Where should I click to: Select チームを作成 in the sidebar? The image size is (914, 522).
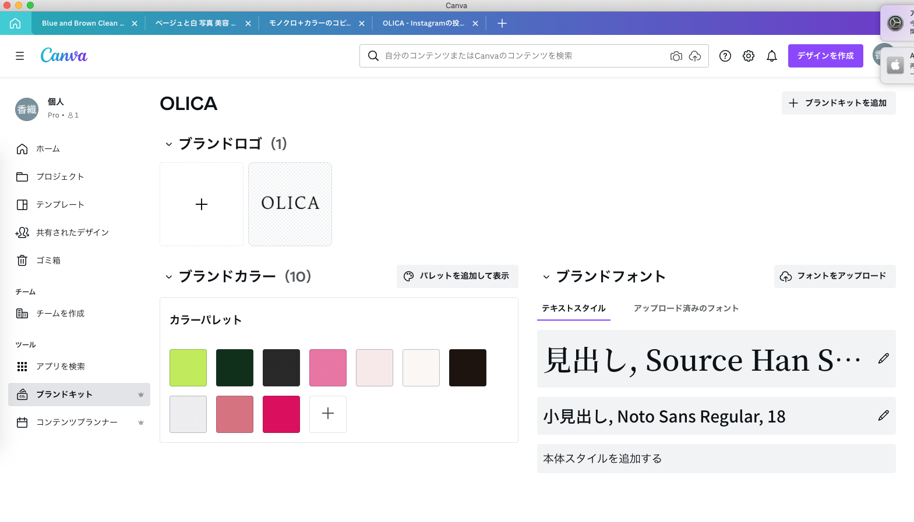coord(79,314)
